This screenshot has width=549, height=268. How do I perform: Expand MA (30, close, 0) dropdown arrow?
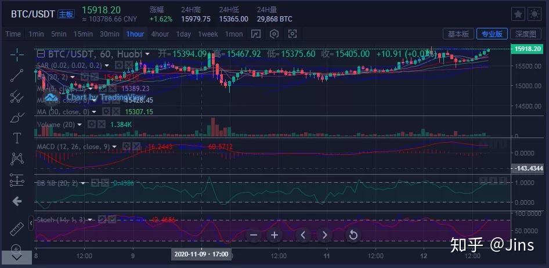click(94, 112)
